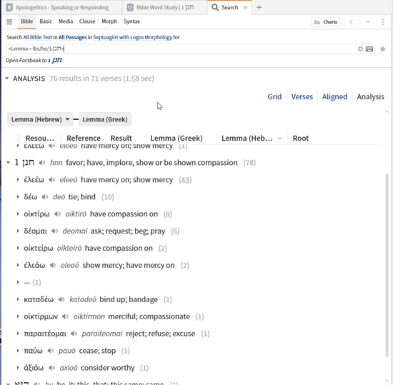Screen dimensions: 393x385
Task: Expand the δέω tie; bind row
Action: pos(18,196)
